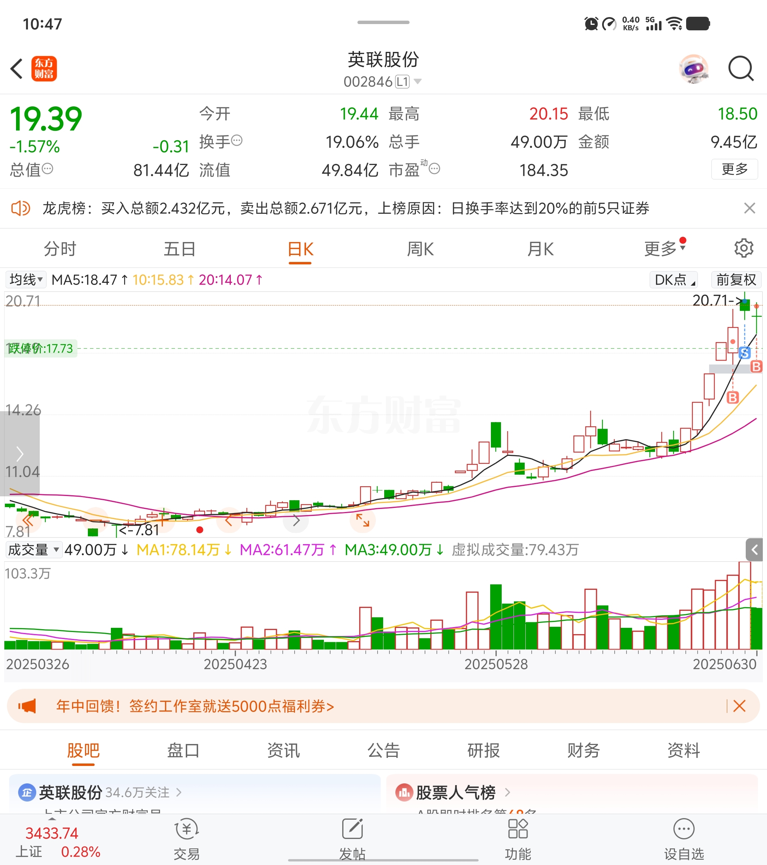Close the 年中回馈 promo banner
Screen dimensions: 767x865
click(739, 706)
